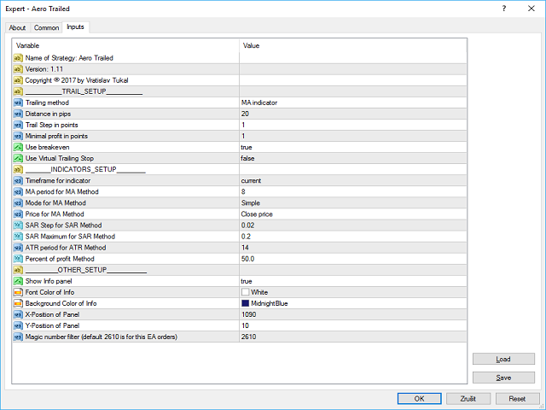
Task: Click the icon beside Trailing method
Action: [x=18, y=102]
